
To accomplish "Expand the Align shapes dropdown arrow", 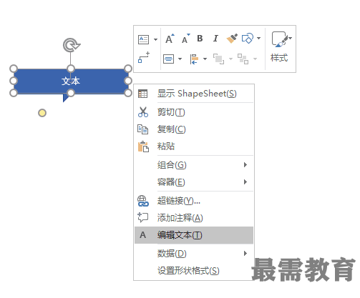I will coord(205,59).
